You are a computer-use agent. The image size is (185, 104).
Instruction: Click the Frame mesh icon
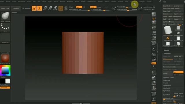tap(154, 73)
